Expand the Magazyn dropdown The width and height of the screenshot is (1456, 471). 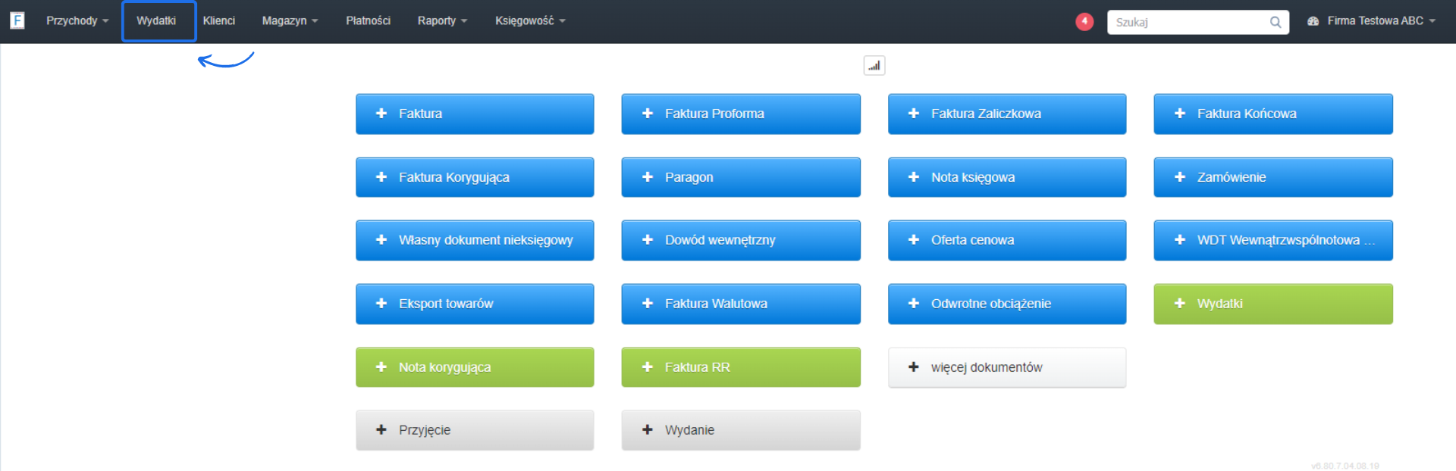(290, 20)
